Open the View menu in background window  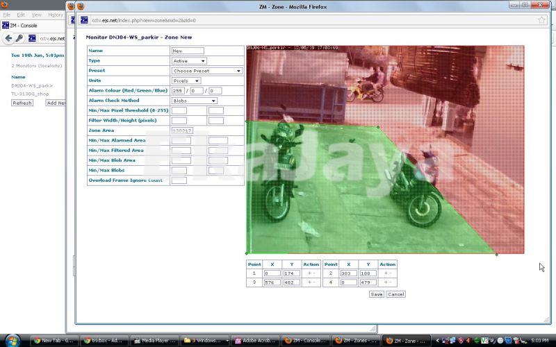pos(36,15)
